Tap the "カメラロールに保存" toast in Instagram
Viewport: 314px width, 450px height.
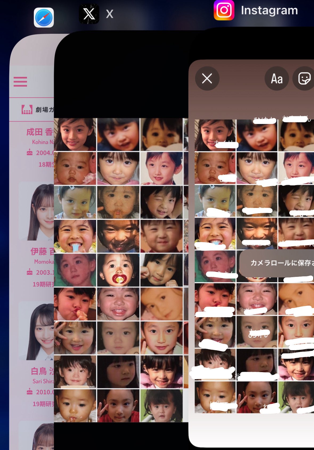pyautogui.click(x=277, y=263)
